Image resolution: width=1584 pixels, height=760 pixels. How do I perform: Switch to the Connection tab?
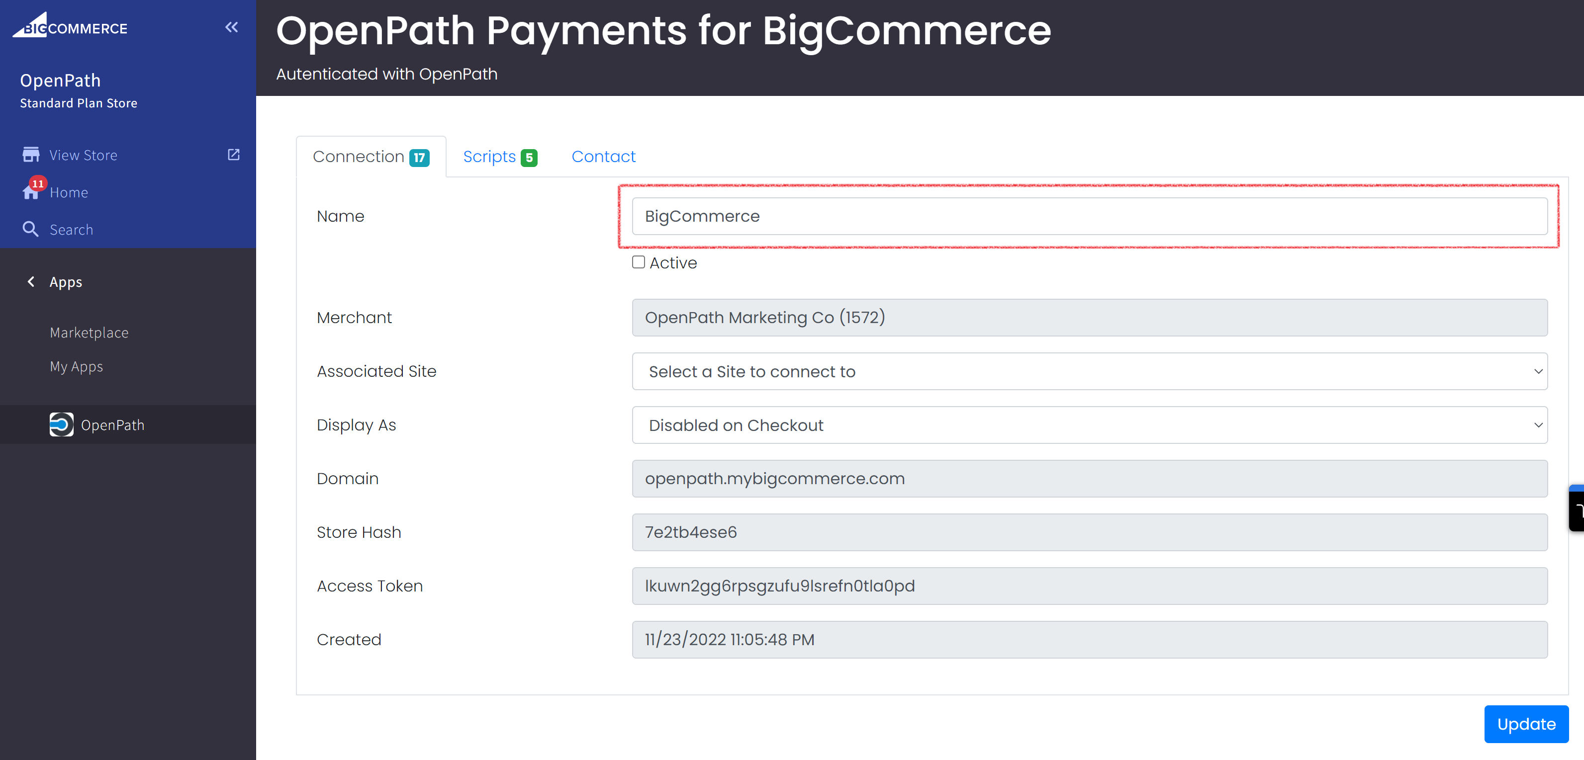pos(371,157)
